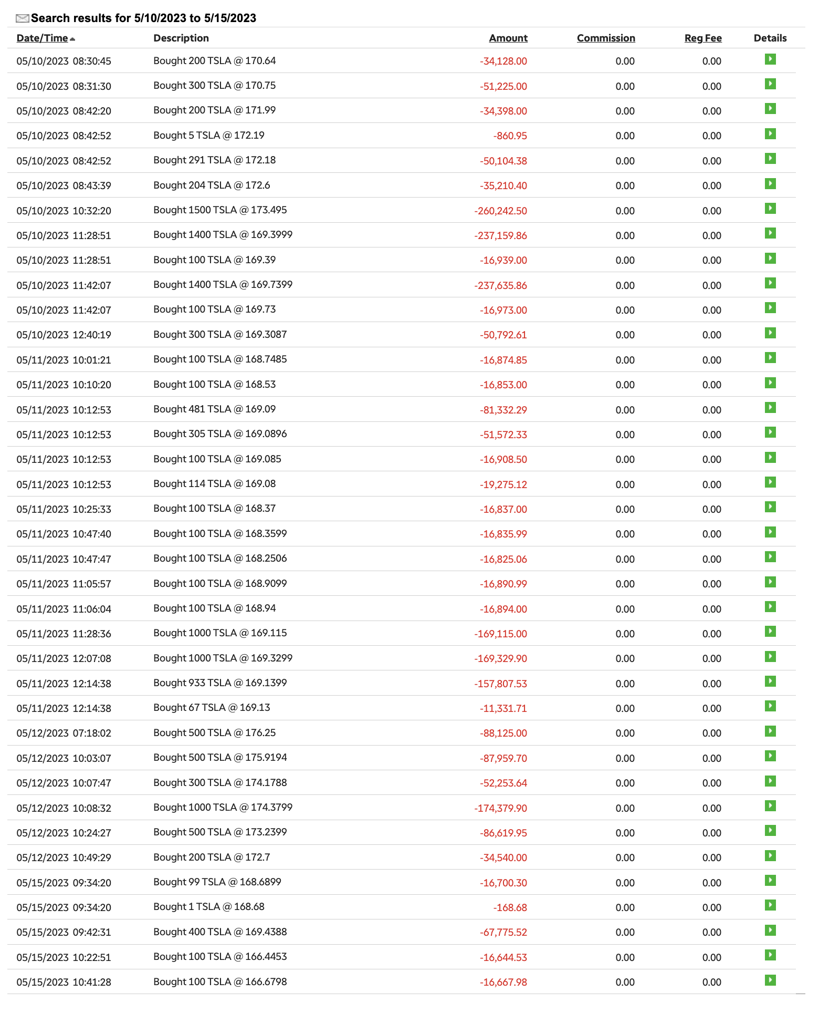The width and height of the screenshot is (819, 1013).
Task: Toggle the Date/Time sort direction arrow
Action: [72, 39]
